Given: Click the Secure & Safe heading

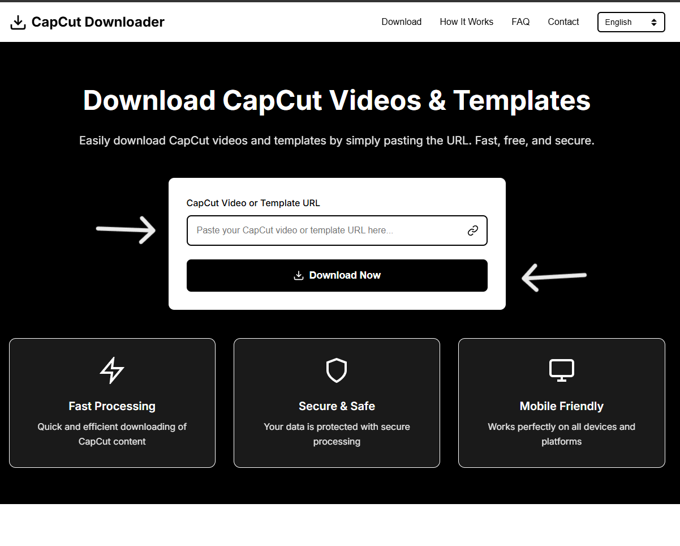Looking at the screenshot, I should pyautogui.click(x=337, y=406).
